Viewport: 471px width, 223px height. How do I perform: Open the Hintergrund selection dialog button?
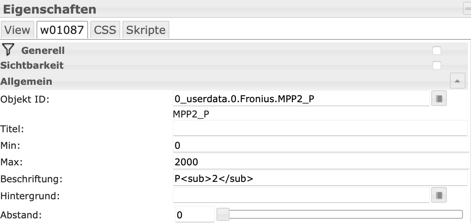pyautogui.click(x=439, y=195)
